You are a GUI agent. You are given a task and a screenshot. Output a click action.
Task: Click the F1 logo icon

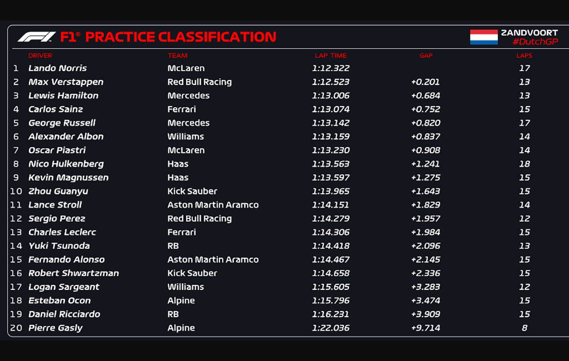pos(37,36)
